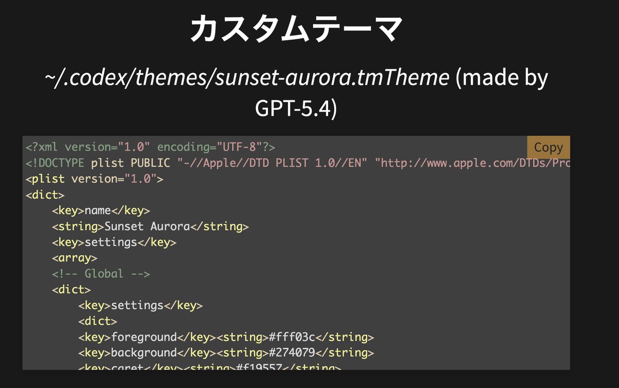Click the background #274079 line

(x=226, y=353)
